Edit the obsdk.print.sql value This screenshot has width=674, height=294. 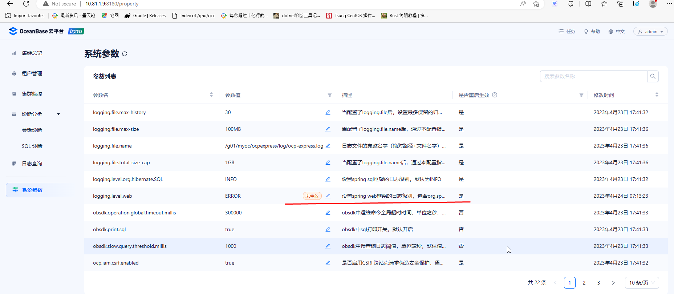328,229
